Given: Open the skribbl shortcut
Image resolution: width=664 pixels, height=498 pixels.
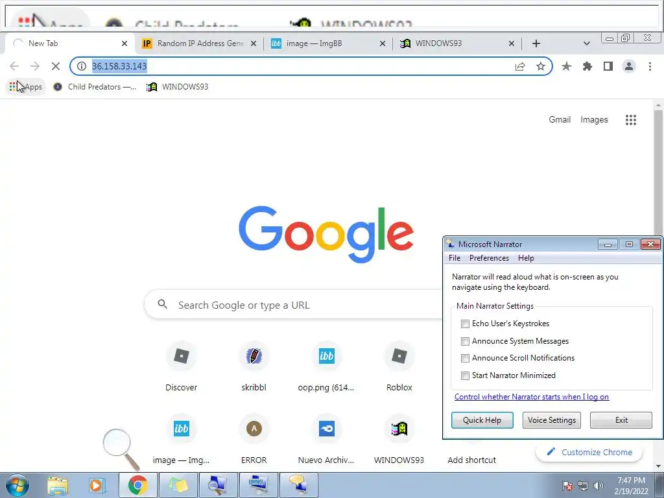Looking at the screenshot, I should (x=254, y=367).
